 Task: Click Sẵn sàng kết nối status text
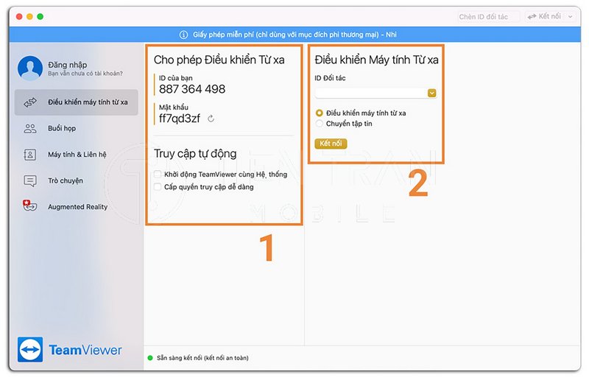pos(202,358)
